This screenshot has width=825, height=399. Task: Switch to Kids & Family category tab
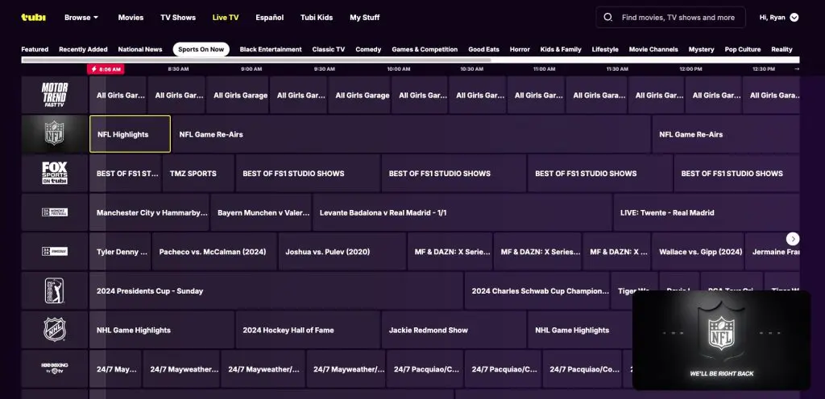[561, 49]
